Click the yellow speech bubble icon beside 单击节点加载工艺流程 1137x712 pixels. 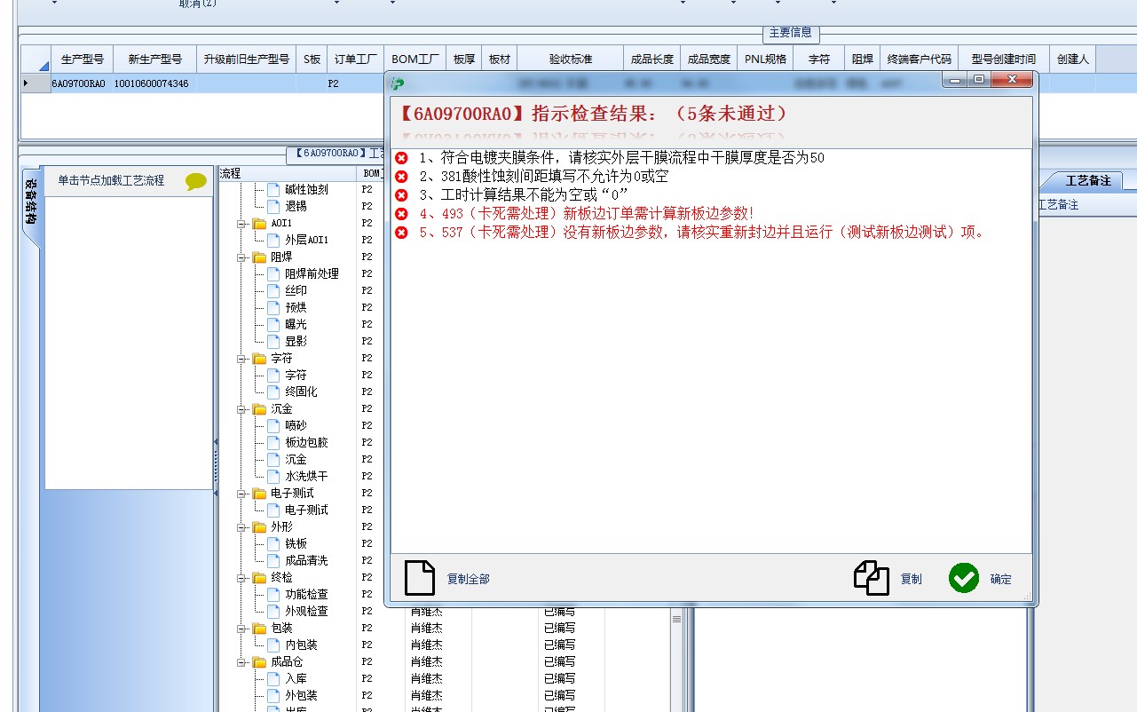point(196,181)
